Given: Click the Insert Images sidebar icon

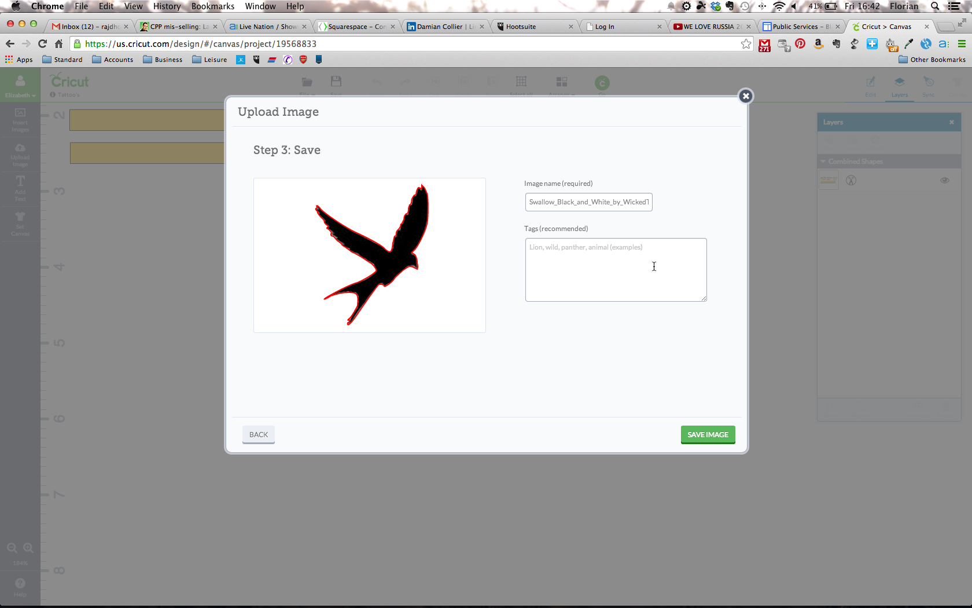Looking at the screenshot, I should pos(20,119).
